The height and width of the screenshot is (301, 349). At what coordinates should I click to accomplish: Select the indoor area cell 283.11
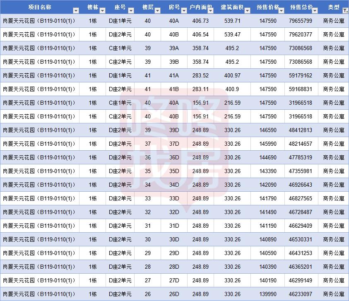[200, 89]
